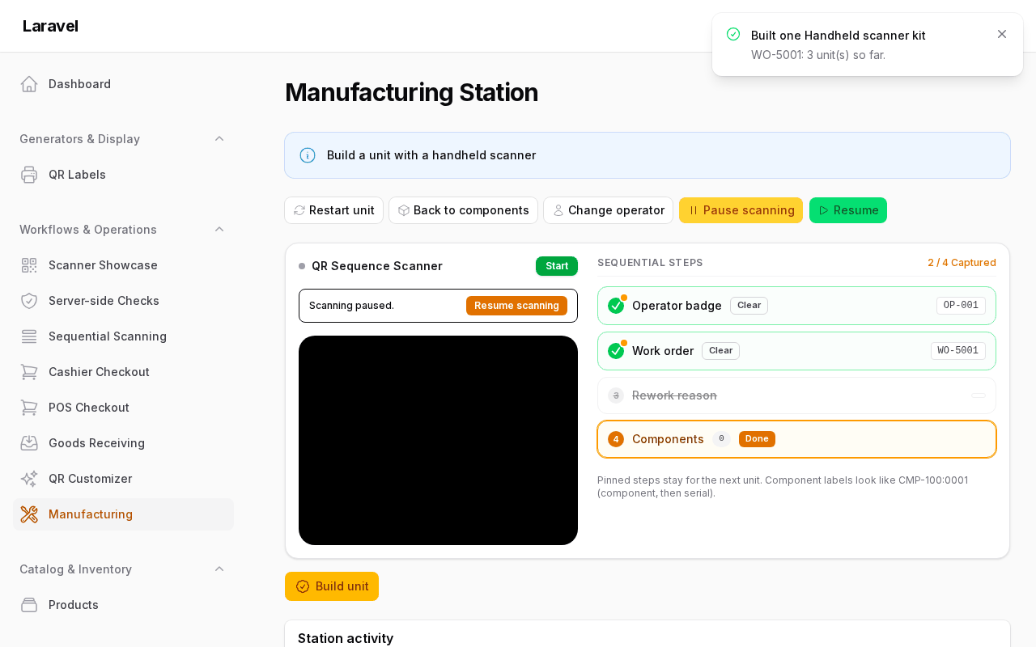Viewport: 1036px width, 647px height.
Task: Click the WO-5001 work order value
Action: pos(958,351)
